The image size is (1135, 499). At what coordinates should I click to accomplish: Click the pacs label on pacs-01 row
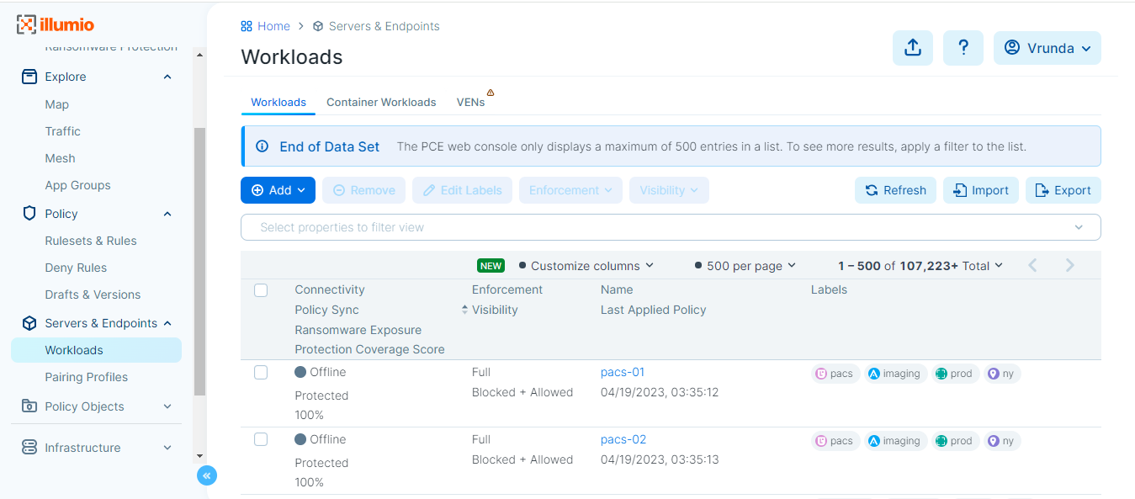coord(835,374)
